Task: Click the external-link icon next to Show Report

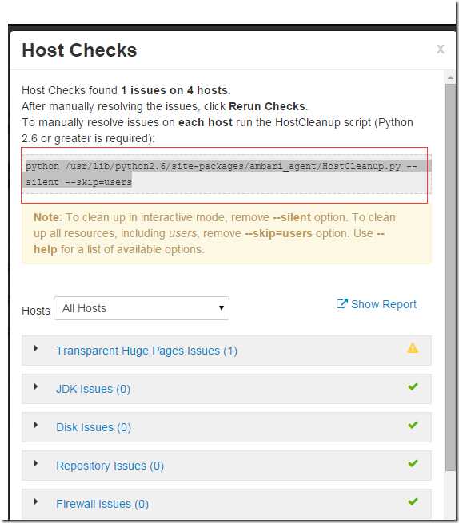Action: 341,303
